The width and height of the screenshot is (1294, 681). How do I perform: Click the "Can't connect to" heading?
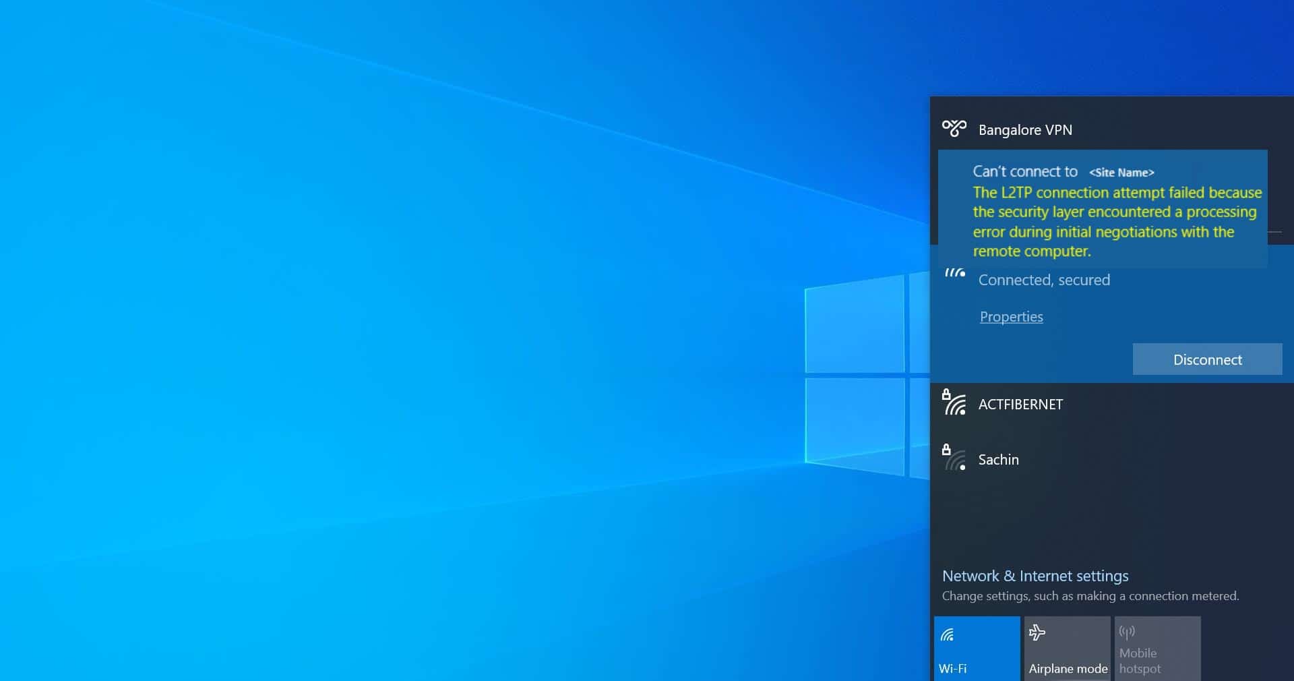point(1024,172)
